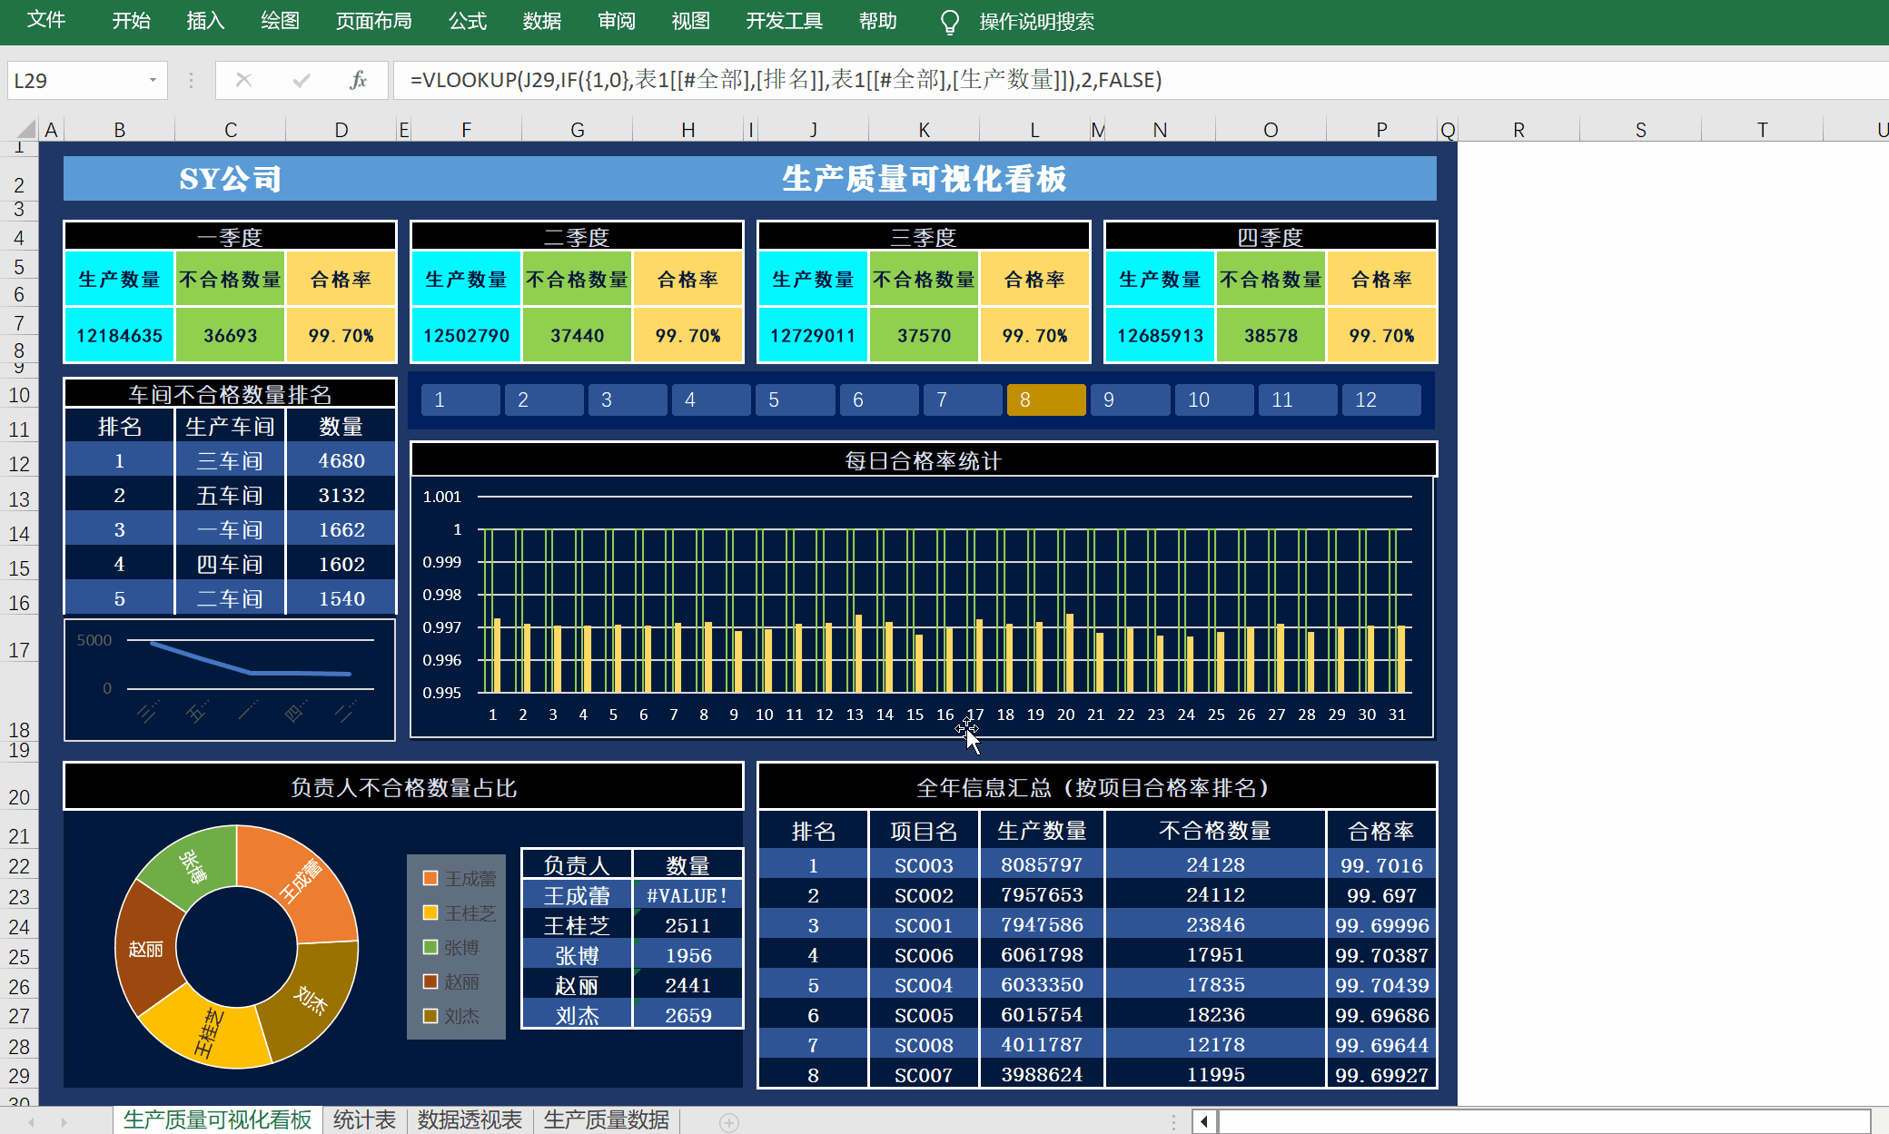The image size is (1889, 1134).
Task: Expand the Name Box dropdown arrow
Action: pos(153,80)
